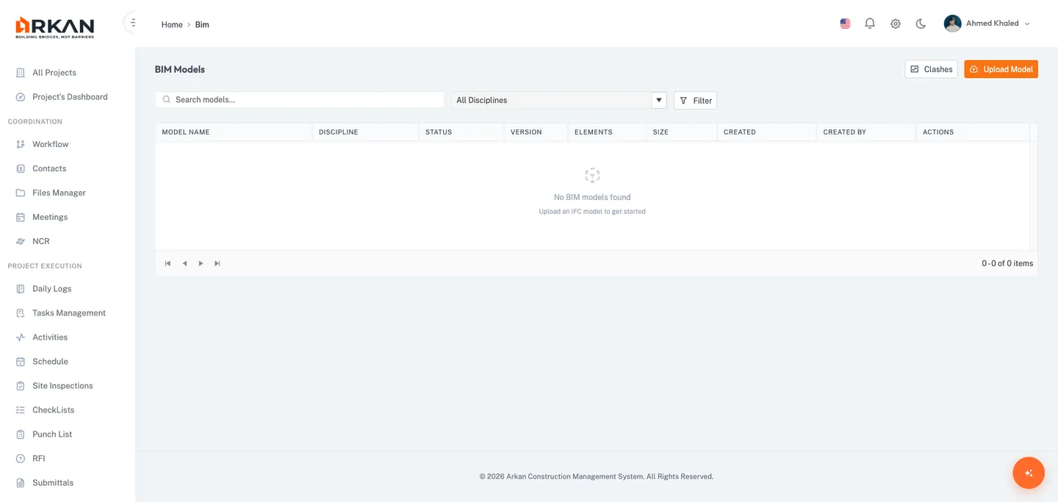Click the Search models input field
Screen dimensions: 1058x502
pyautogui.click(x=299, y=98)
